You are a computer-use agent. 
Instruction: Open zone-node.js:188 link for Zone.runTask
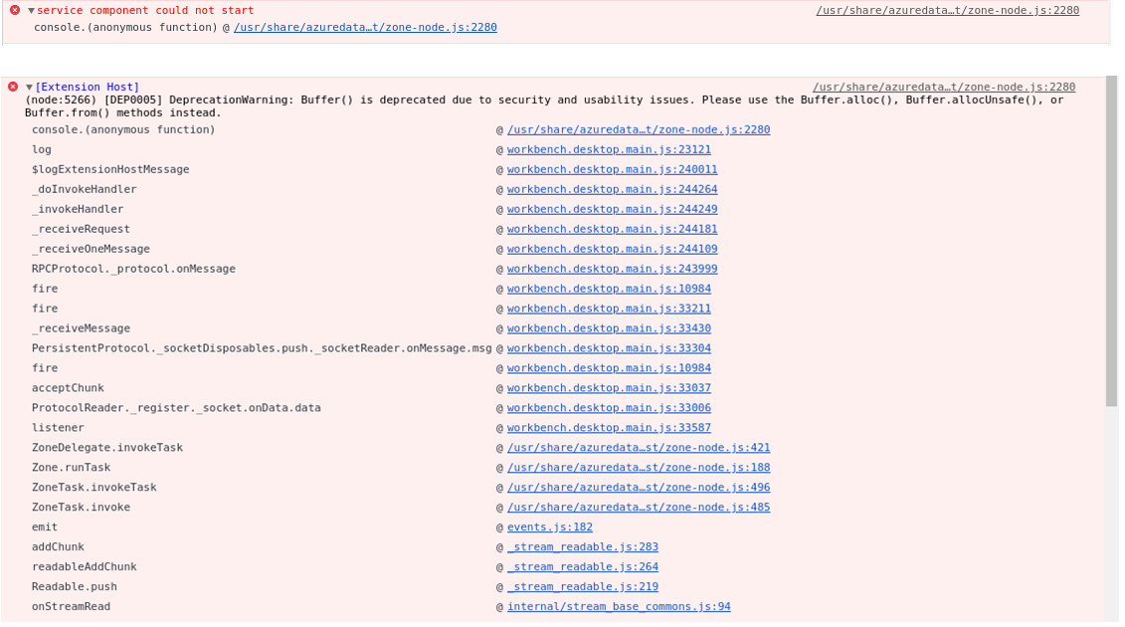(x=639, y=468)
